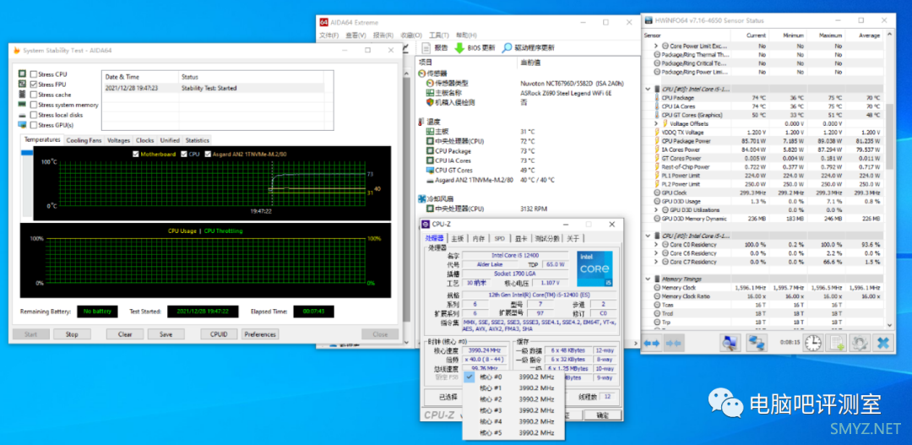Click the HWiNFO left-right expand arrows icon

coord(652,343)
